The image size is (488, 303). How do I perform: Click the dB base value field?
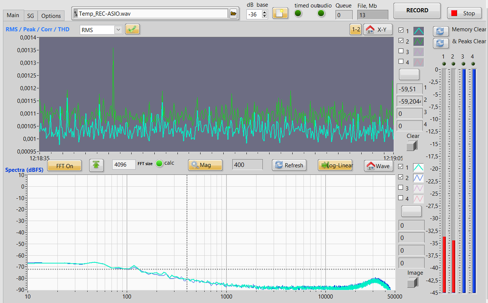[254, 14]
